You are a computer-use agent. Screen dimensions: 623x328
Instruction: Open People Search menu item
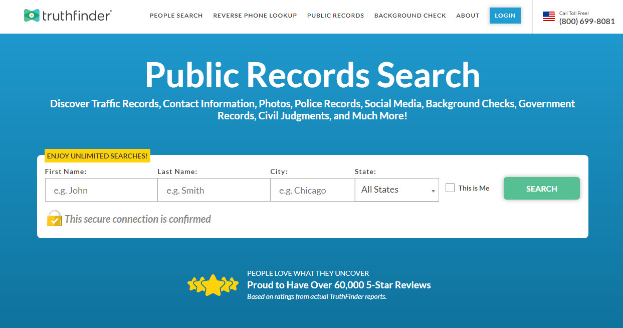pos(176,16)
